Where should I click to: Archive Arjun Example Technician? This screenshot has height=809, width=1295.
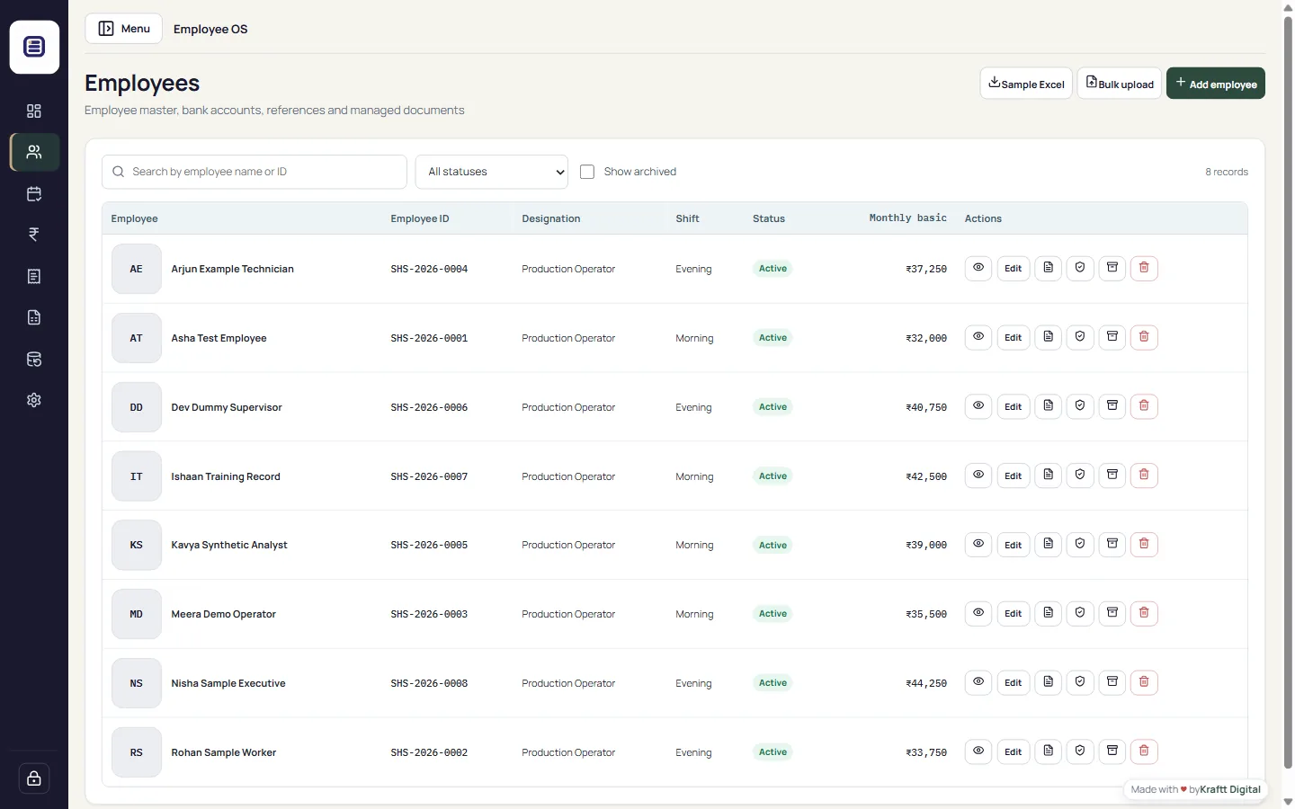point(1112,268)
